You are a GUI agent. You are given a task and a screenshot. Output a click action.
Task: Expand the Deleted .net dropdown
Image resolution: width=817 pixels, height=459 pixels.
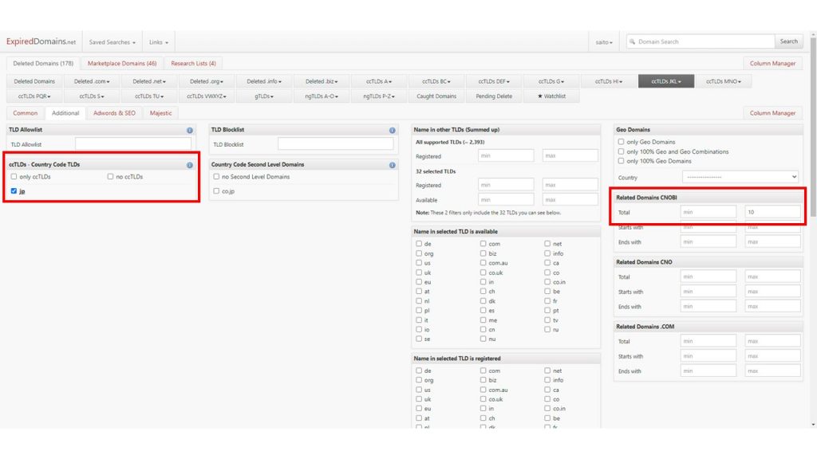149,81
